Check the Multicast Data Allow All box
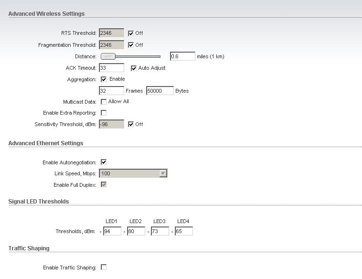This screenshot has width=362, height=279. click(104, 102)
